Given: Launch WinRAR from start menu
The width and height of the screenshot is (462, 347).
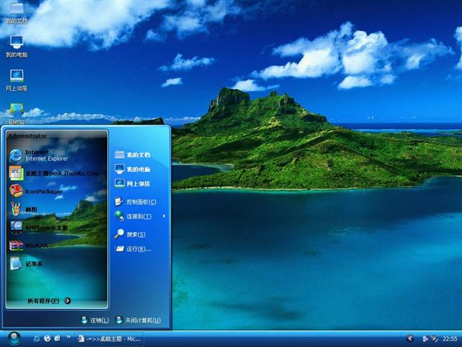Looking at the screenshot, I should (28, 246).
